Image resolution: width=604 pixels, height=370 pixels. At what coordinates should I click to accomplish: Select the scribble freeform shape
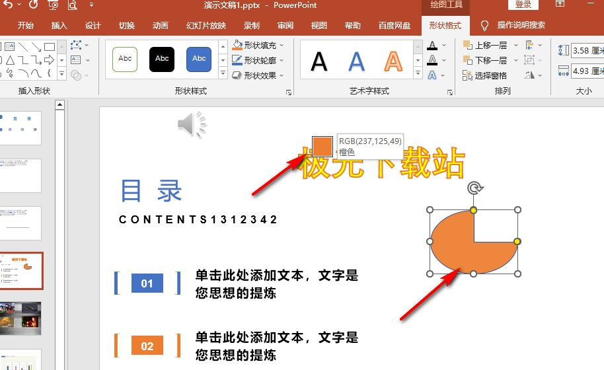pos(10,73)
